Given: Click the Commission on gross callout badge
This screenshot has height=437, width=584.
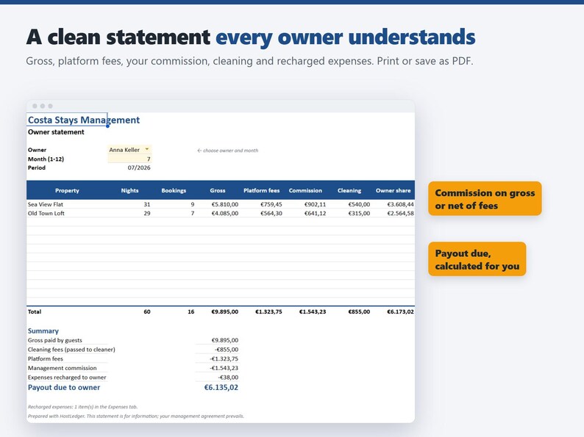Looking at the screenshot, I should click(485, 198).
